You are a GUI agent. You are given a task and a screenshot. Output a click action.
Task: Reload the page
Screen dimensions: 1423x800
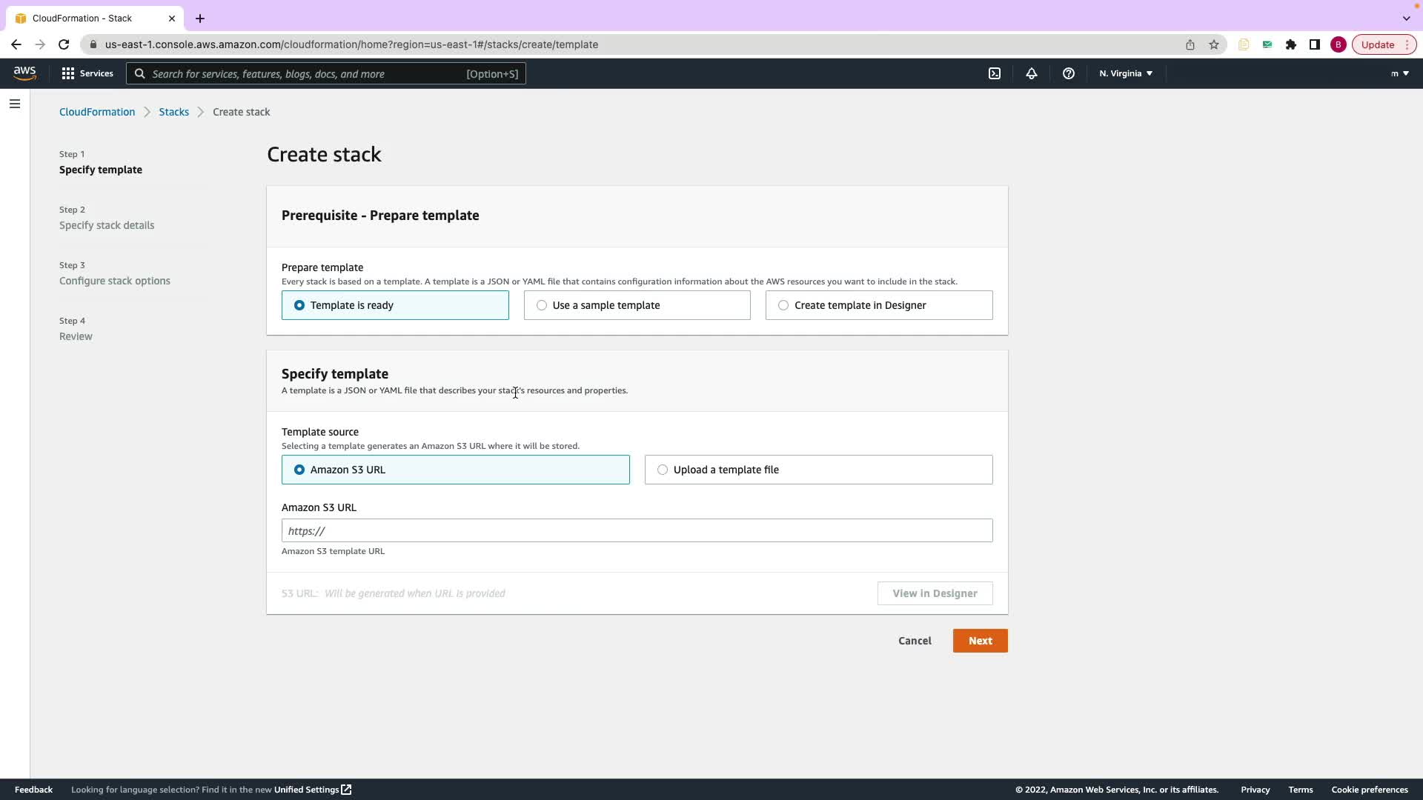click(x=64, y=44)
